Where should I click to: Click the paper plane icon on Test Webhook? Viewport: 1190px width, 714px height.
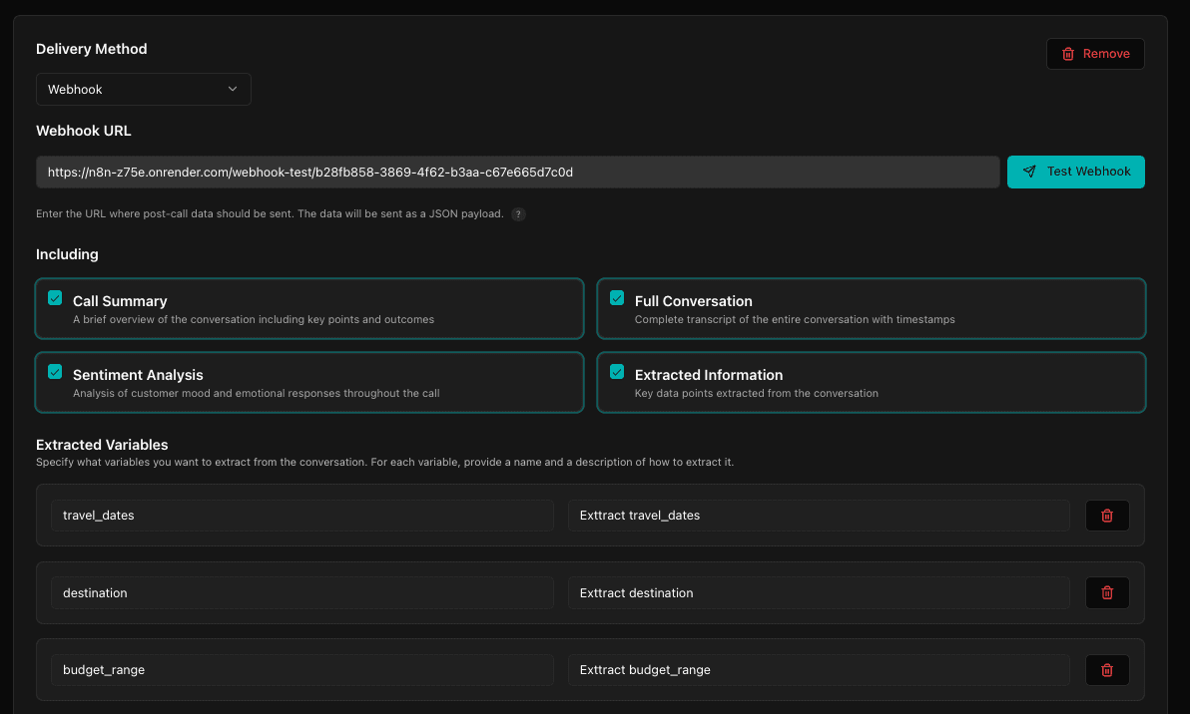1030,172
